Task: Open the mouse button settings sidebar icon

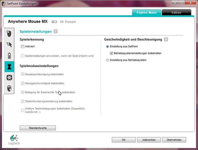Action: [9, 33]
